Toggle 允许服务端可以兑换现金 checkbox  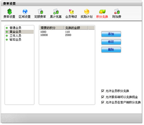[103, 97]
